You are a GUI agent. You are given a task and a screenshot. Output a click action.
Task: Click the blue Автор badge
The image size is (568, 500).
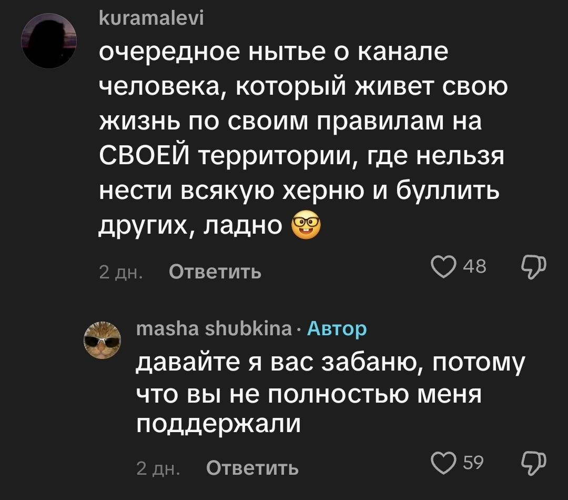tap(337, 329)
